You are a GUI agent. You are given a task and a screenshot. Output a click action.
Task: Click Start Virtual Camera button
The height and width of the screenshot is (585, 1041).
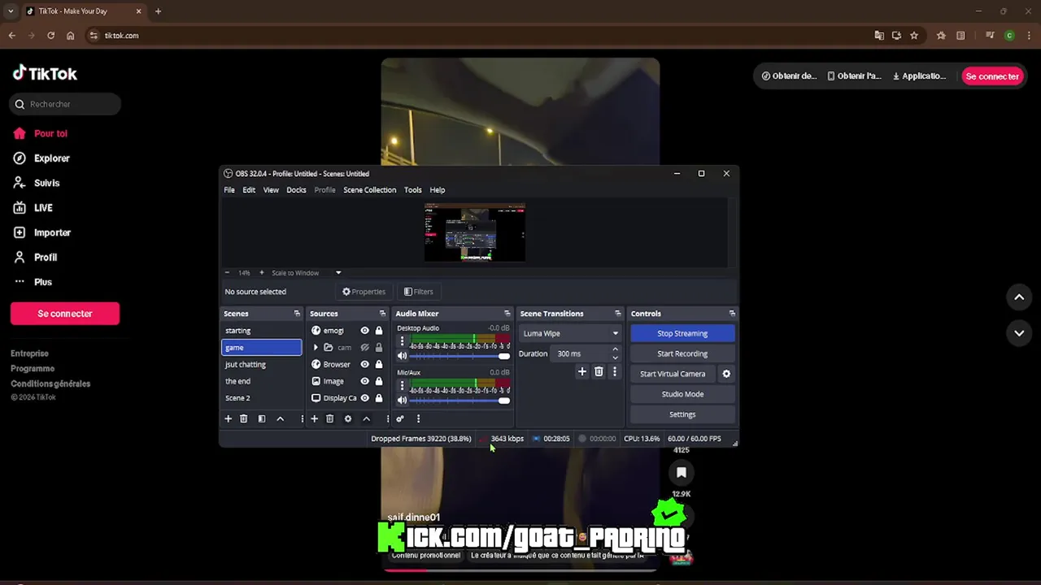pyautogui.click(x=673, y=374)
